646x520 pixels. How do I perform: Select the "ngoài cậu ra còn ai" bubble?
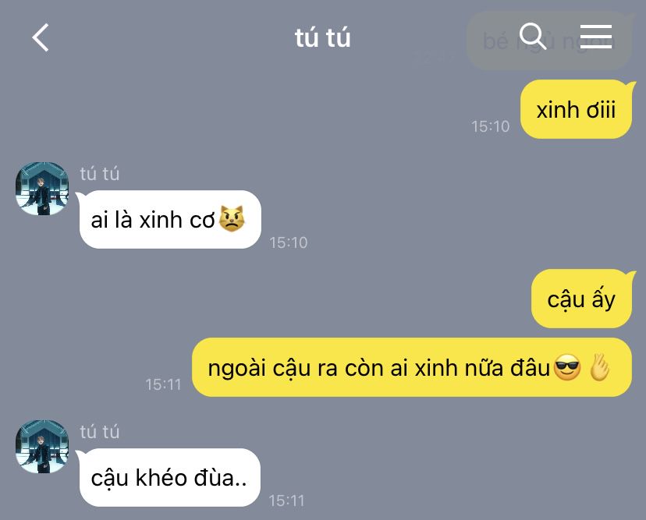point(412,367)
